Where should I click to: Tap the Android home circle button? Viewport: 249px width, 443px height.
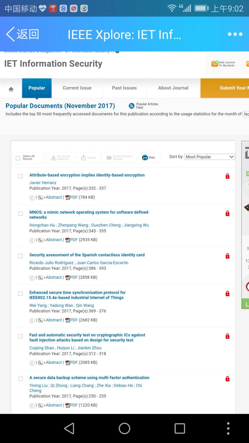124,428
